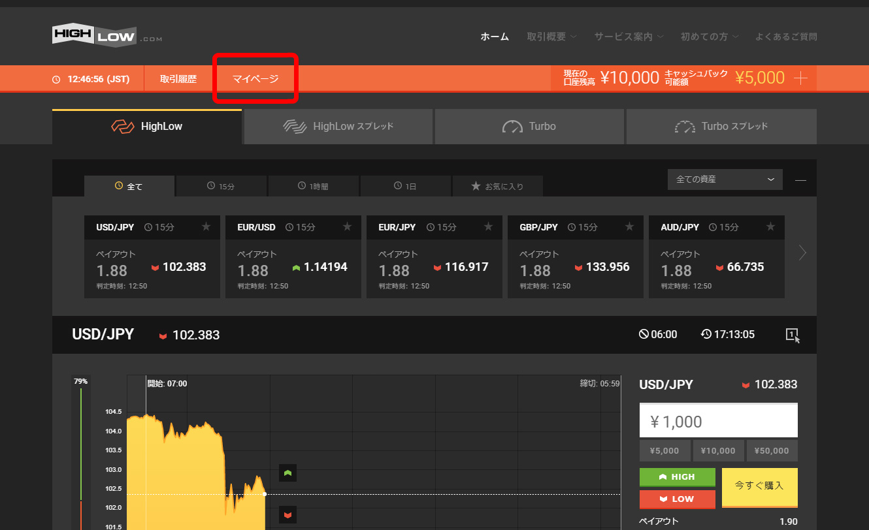Set amount with ¥5,000 preset button
This screenshot has height=530, width=869.
(664, 450)
